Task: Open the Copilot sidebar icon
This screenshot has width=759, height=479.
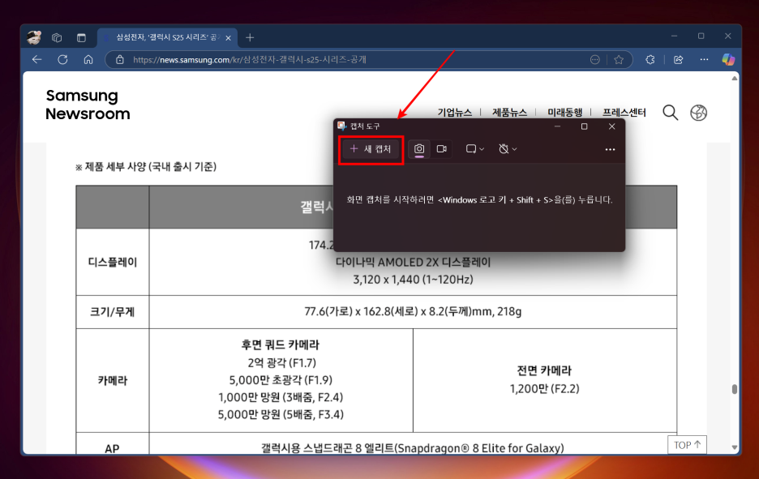Action: coord(728,59)
